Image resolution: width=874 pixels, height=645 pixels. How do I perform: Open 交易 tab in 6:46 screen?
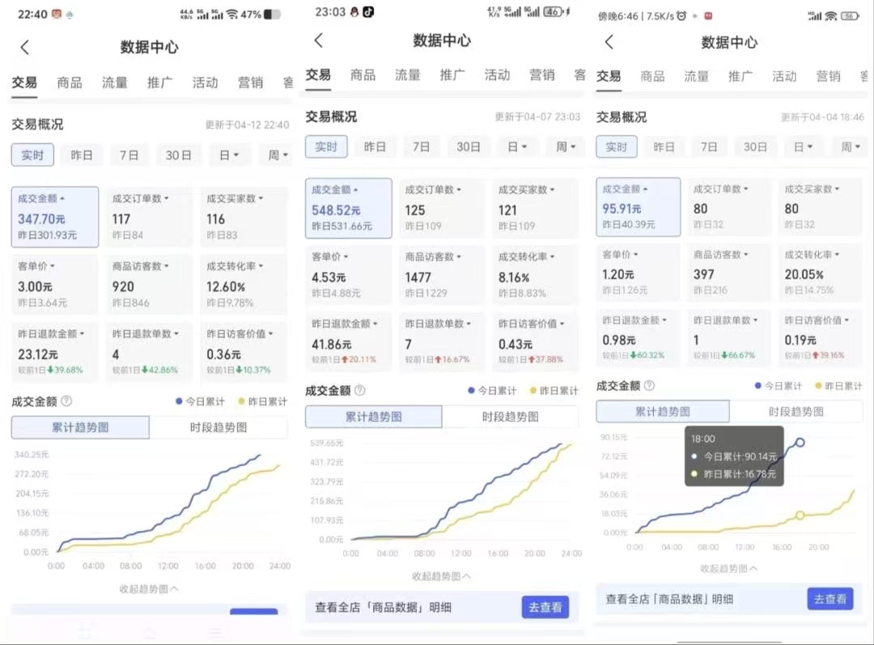point(609,76)
